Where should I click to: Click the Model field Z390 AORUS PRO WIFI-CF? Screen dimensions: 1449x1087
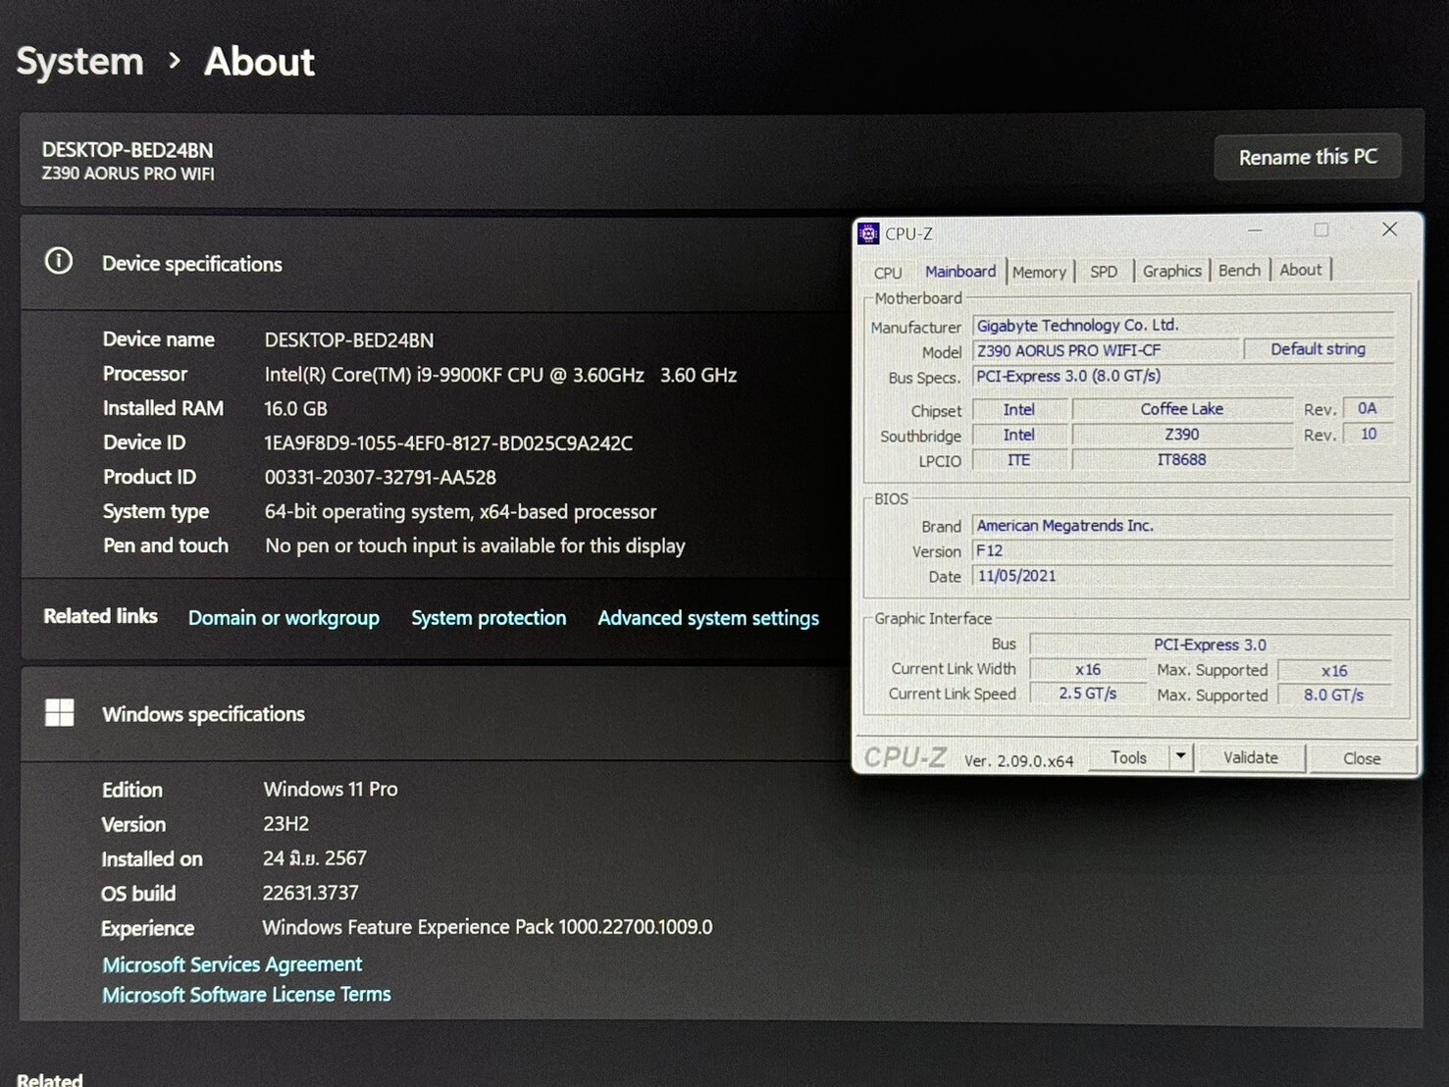1106,350
